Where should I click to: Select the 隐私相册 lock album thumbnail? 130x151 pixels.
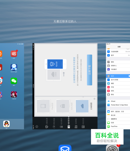63,106
